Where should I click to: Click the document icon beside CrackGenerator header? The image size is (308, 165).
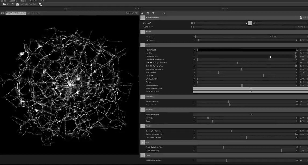[301, 17]
